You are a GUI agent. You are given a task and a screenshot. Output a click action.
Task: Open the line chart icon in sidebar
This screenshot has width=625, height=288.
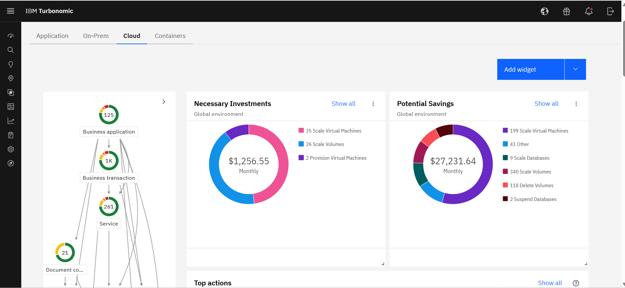click(10, 121)
